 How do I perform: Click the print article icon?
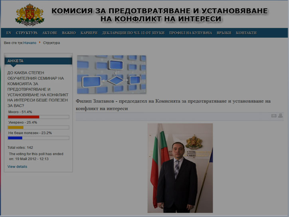280,116
